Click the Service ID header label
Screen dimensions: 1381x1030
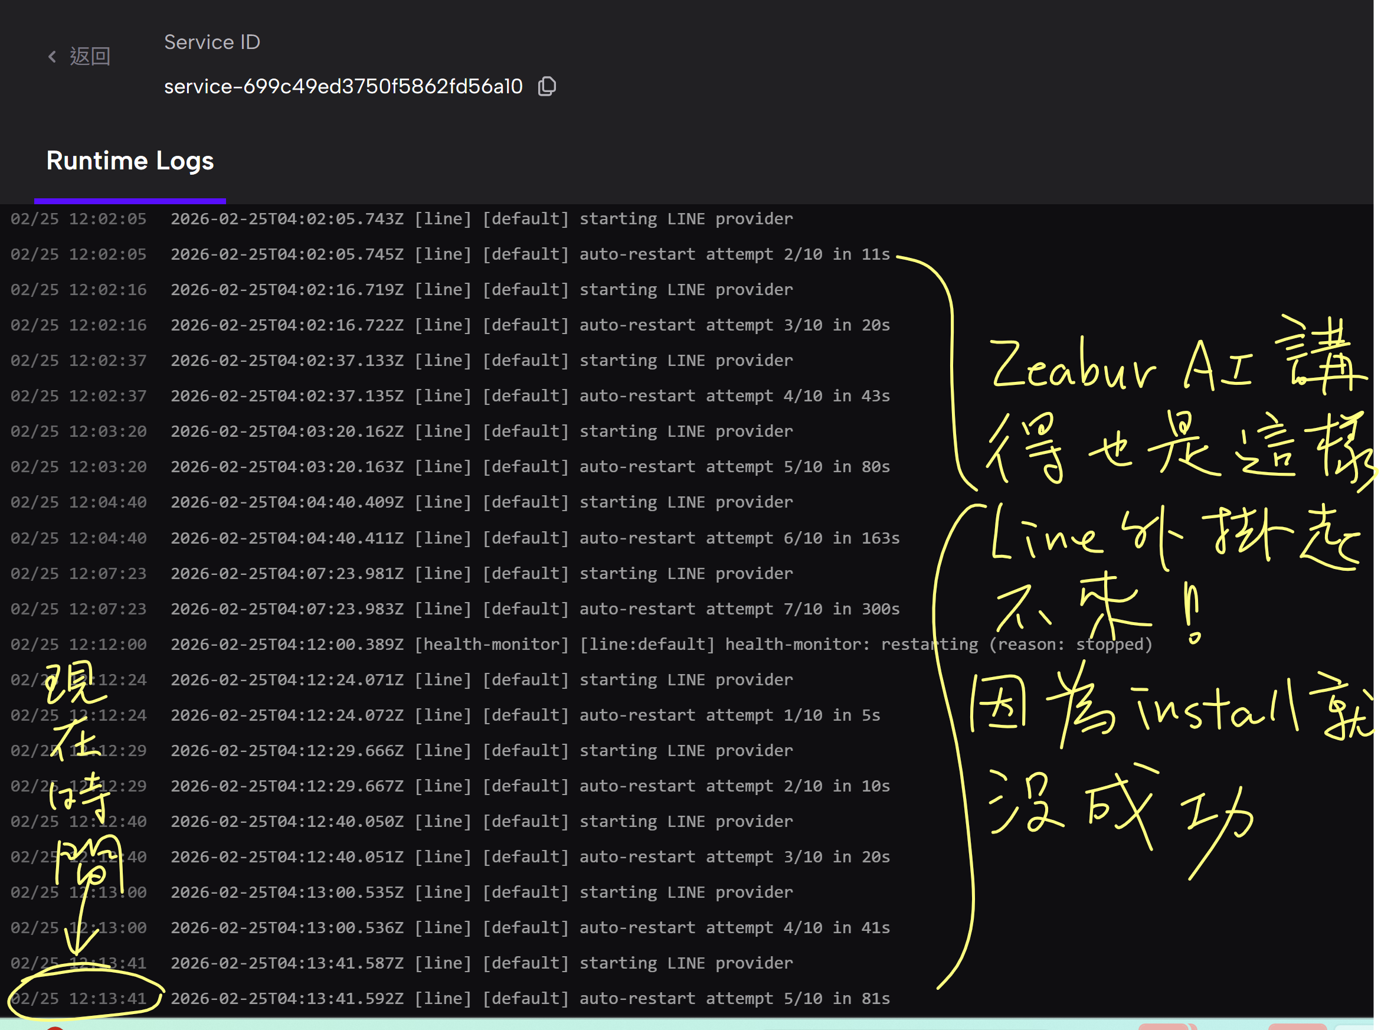point(212,42)
